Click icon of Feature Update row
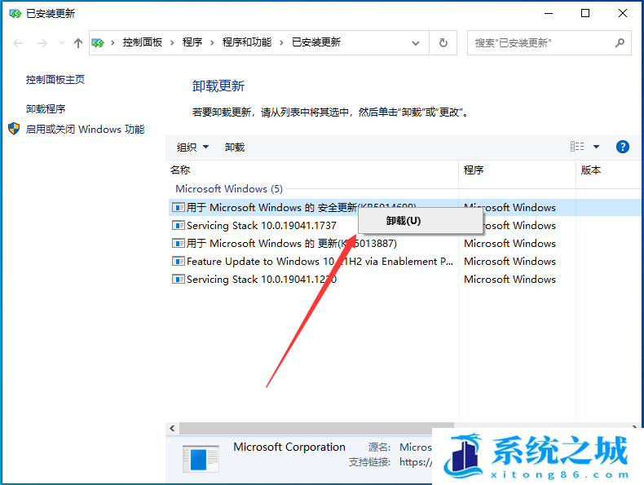Screen dimensions: 644x485 (179, 261)
